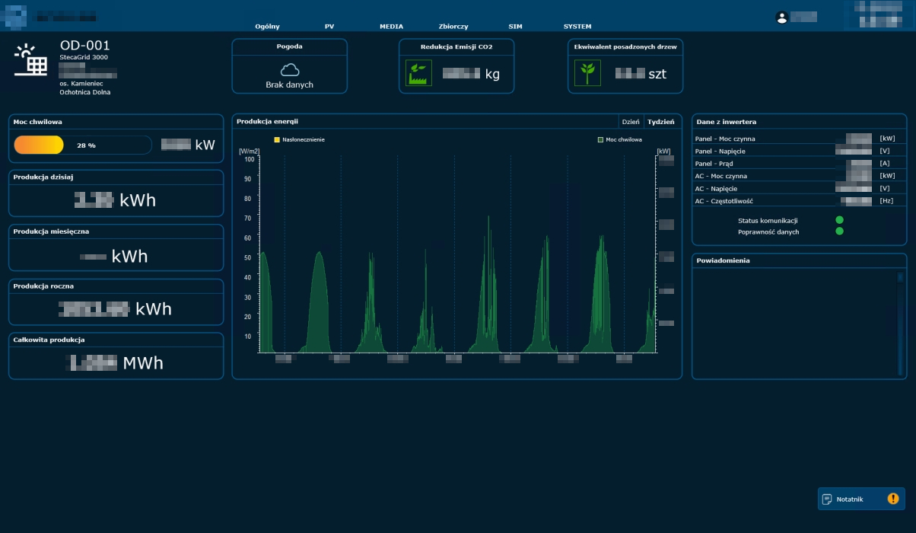Switch chart to Dzień view

click(630, 122)
